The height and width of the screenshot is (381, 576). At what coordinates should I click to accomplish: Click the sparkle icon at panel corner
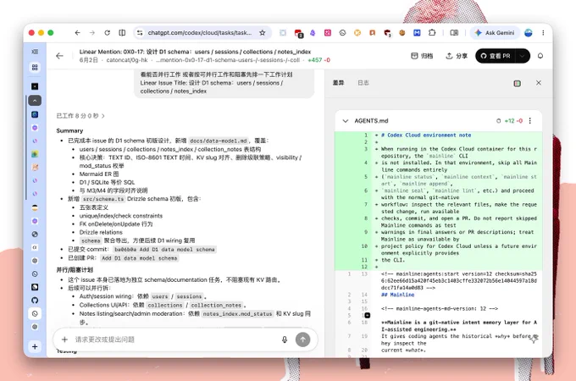pos(534,340)
